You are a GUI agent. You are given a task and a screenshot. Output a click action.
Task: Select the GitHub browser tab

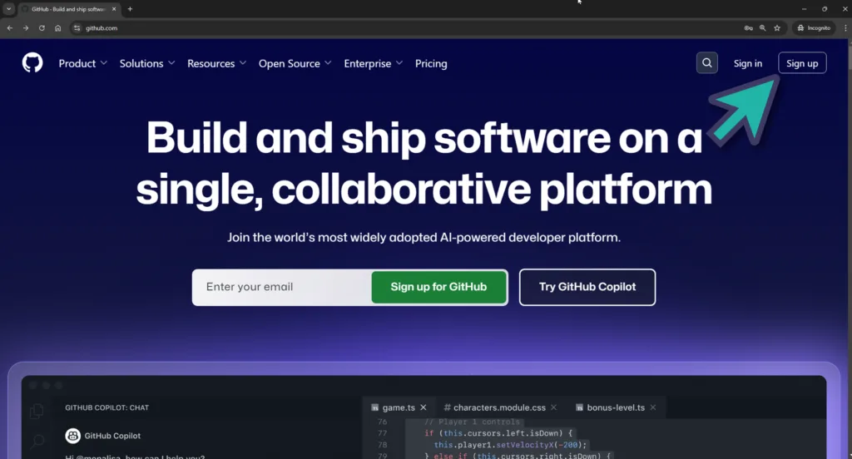point(68,9)
